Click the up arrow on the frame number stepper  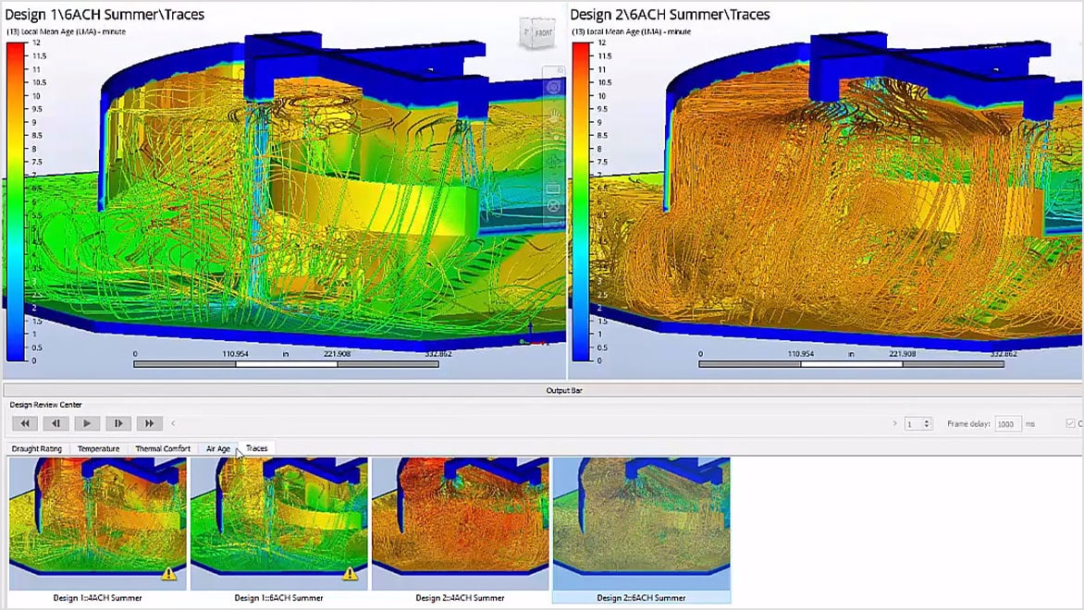click(928, 420)
